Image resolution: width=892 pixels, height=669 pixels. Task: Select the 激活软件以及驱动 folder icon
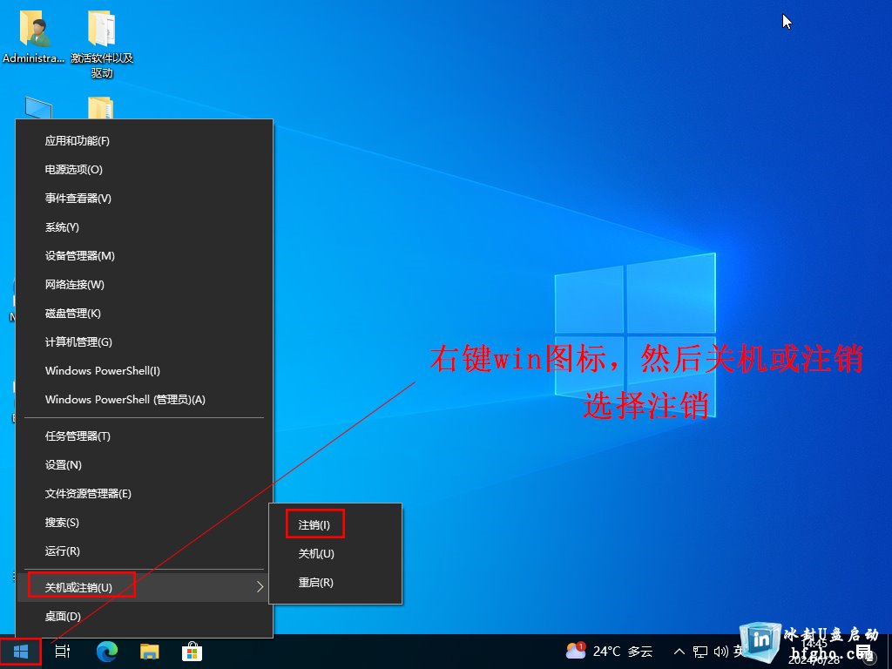pos(101,44)
